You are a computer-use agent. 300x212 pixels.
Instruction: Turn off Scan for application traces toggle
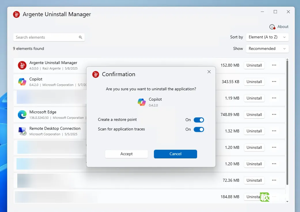tap(199, 130)
